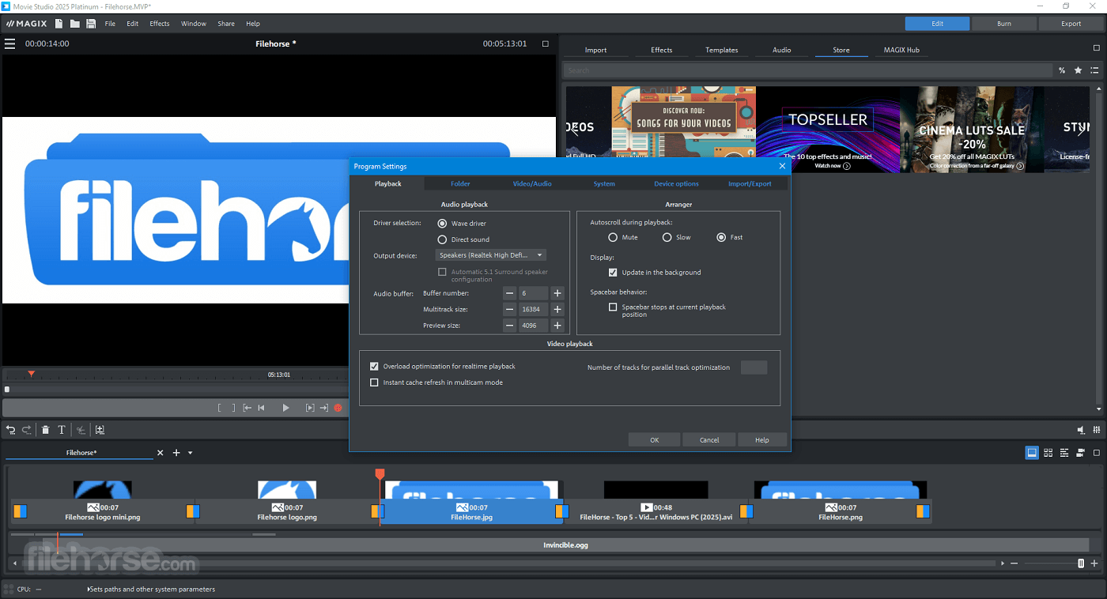The image size is (1107, 599).
Task: Click the favorites star icon in Store panel
Action: (x=1078, y=70)
